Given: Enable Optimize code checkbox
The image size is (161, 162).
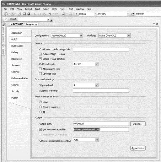Looking at the screenshot, I should tap(40, 74).
